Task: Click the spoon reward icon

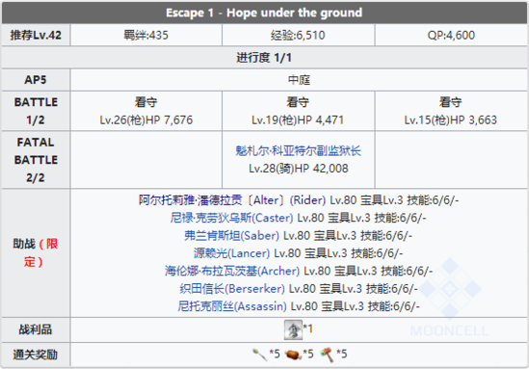Action: coord(259,355)
